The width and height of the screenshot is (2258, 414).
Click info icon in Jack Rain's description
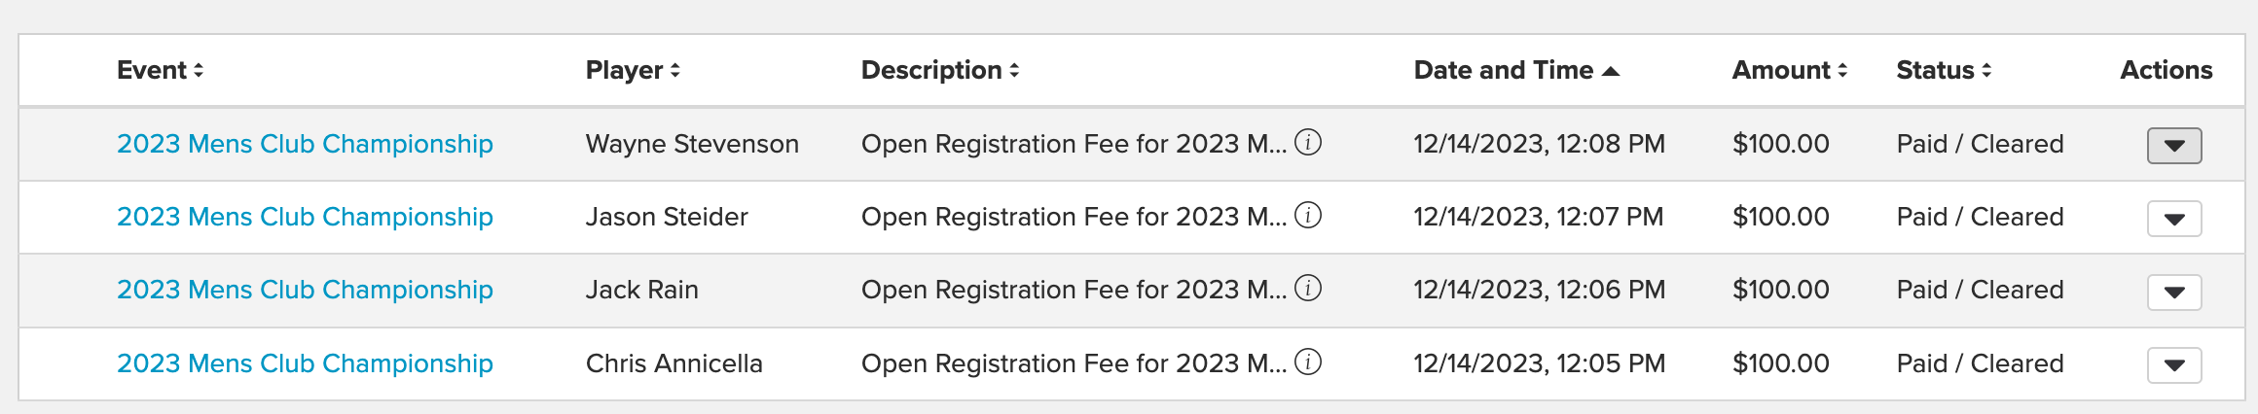pyautogui.click(x=1308, y=289)
